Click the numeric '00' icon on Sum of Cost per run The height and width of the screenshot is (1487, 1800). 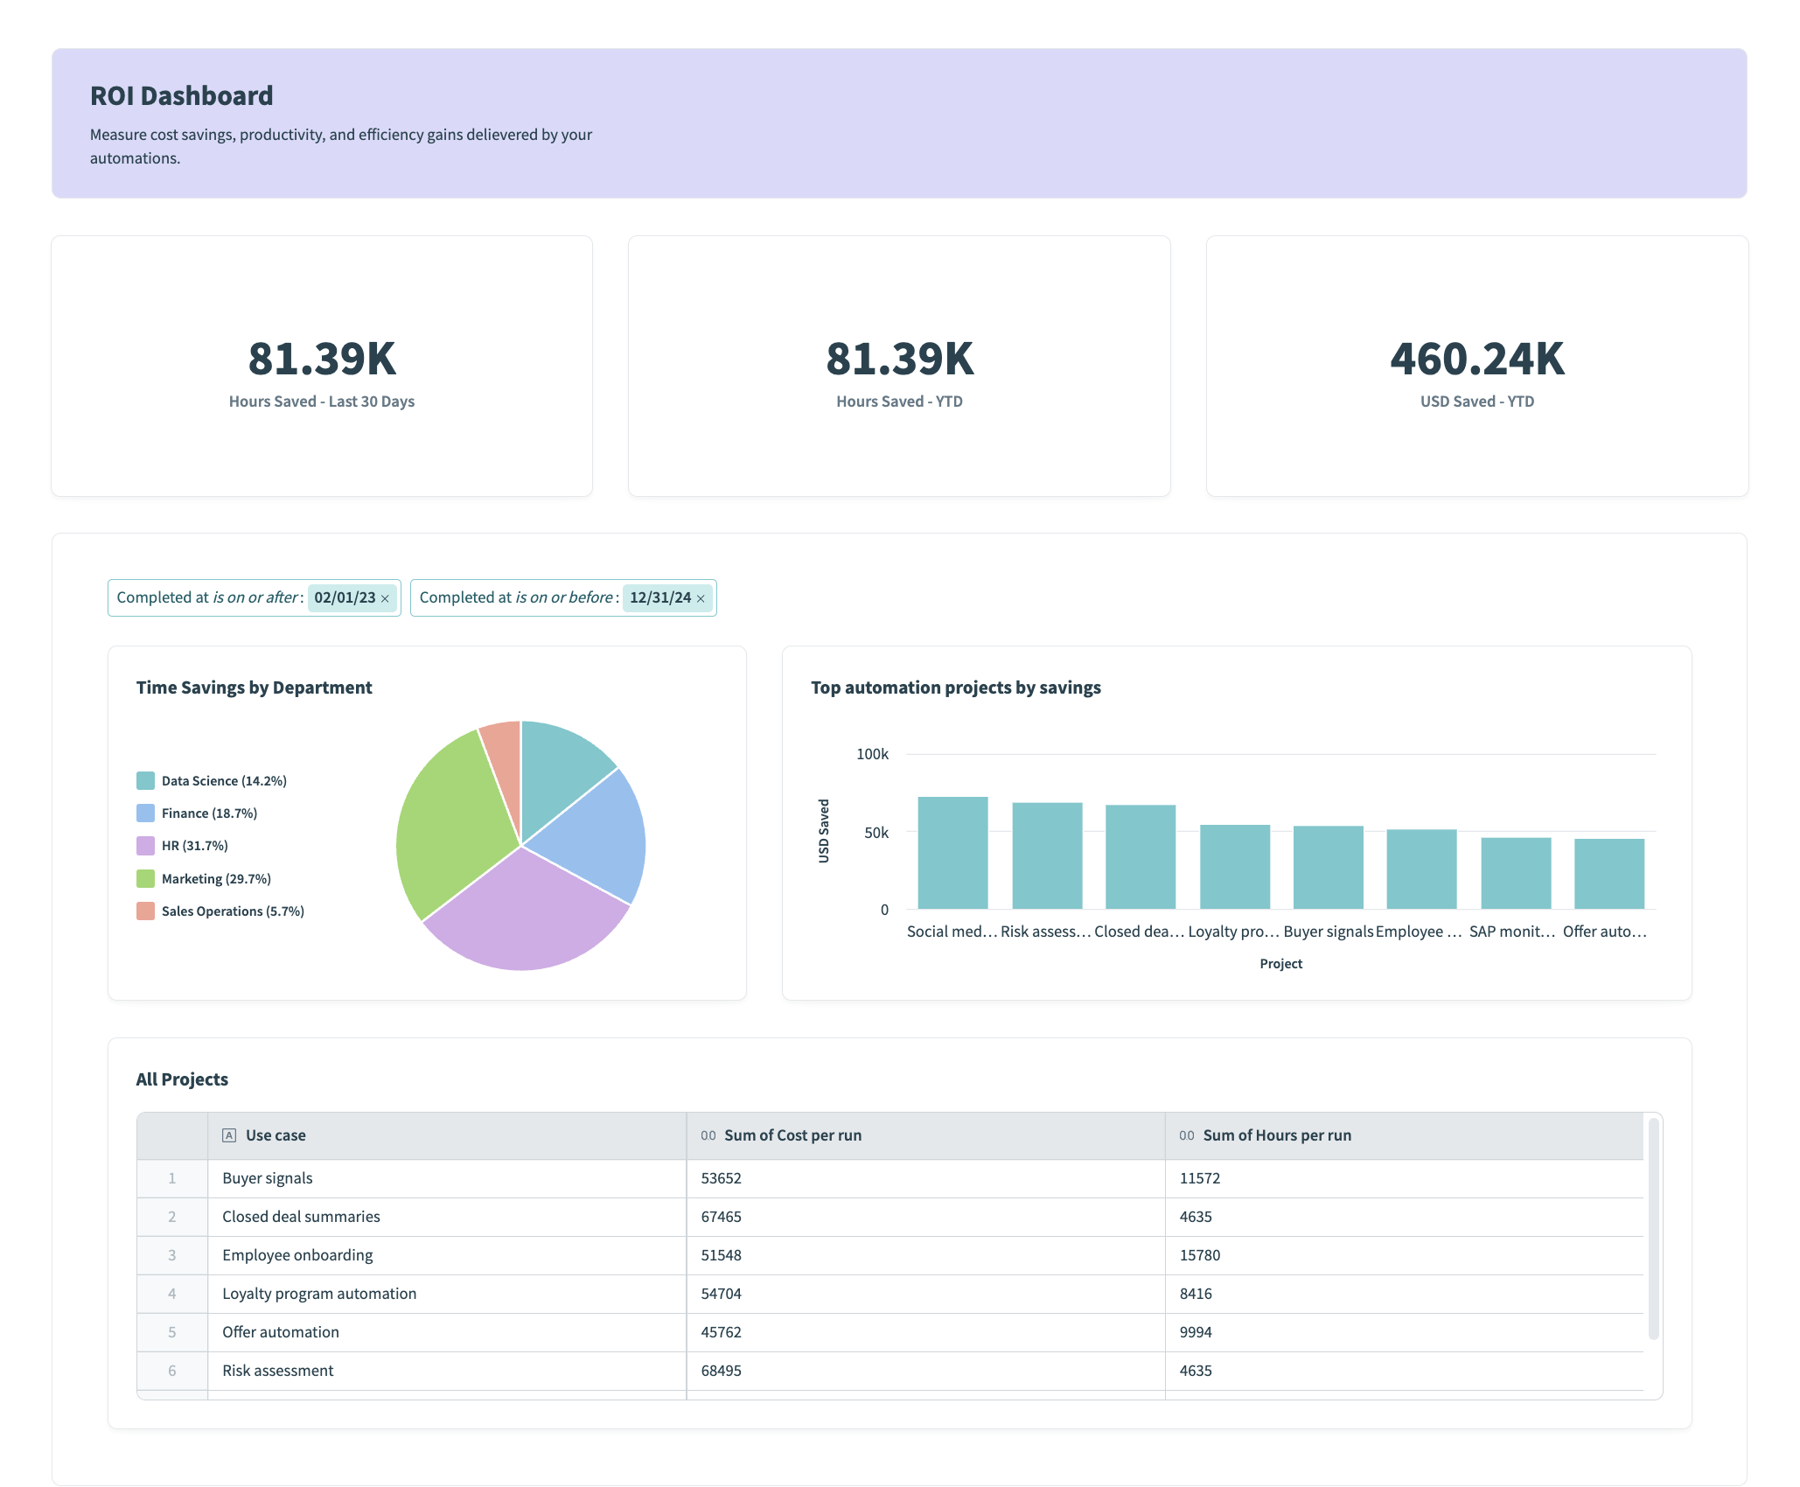[x=707, y=1134]
